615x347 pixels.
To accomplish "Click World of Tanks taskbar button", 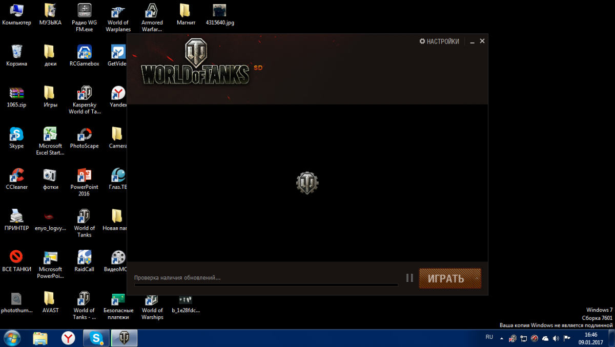I will [124, 338].
